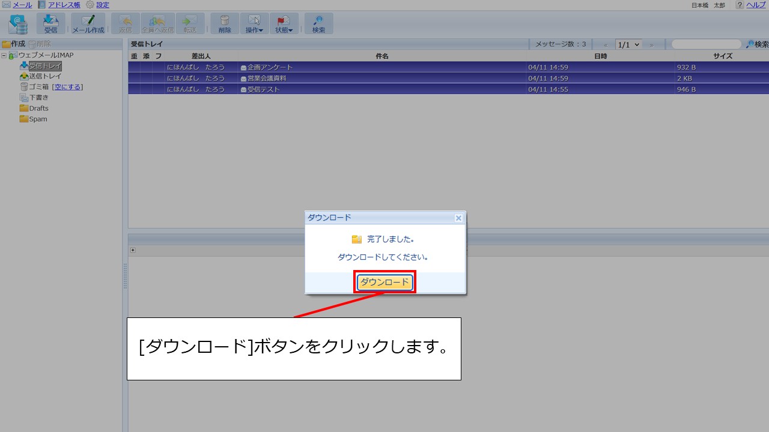Empty trash via the 空にする link

[68, 86]
